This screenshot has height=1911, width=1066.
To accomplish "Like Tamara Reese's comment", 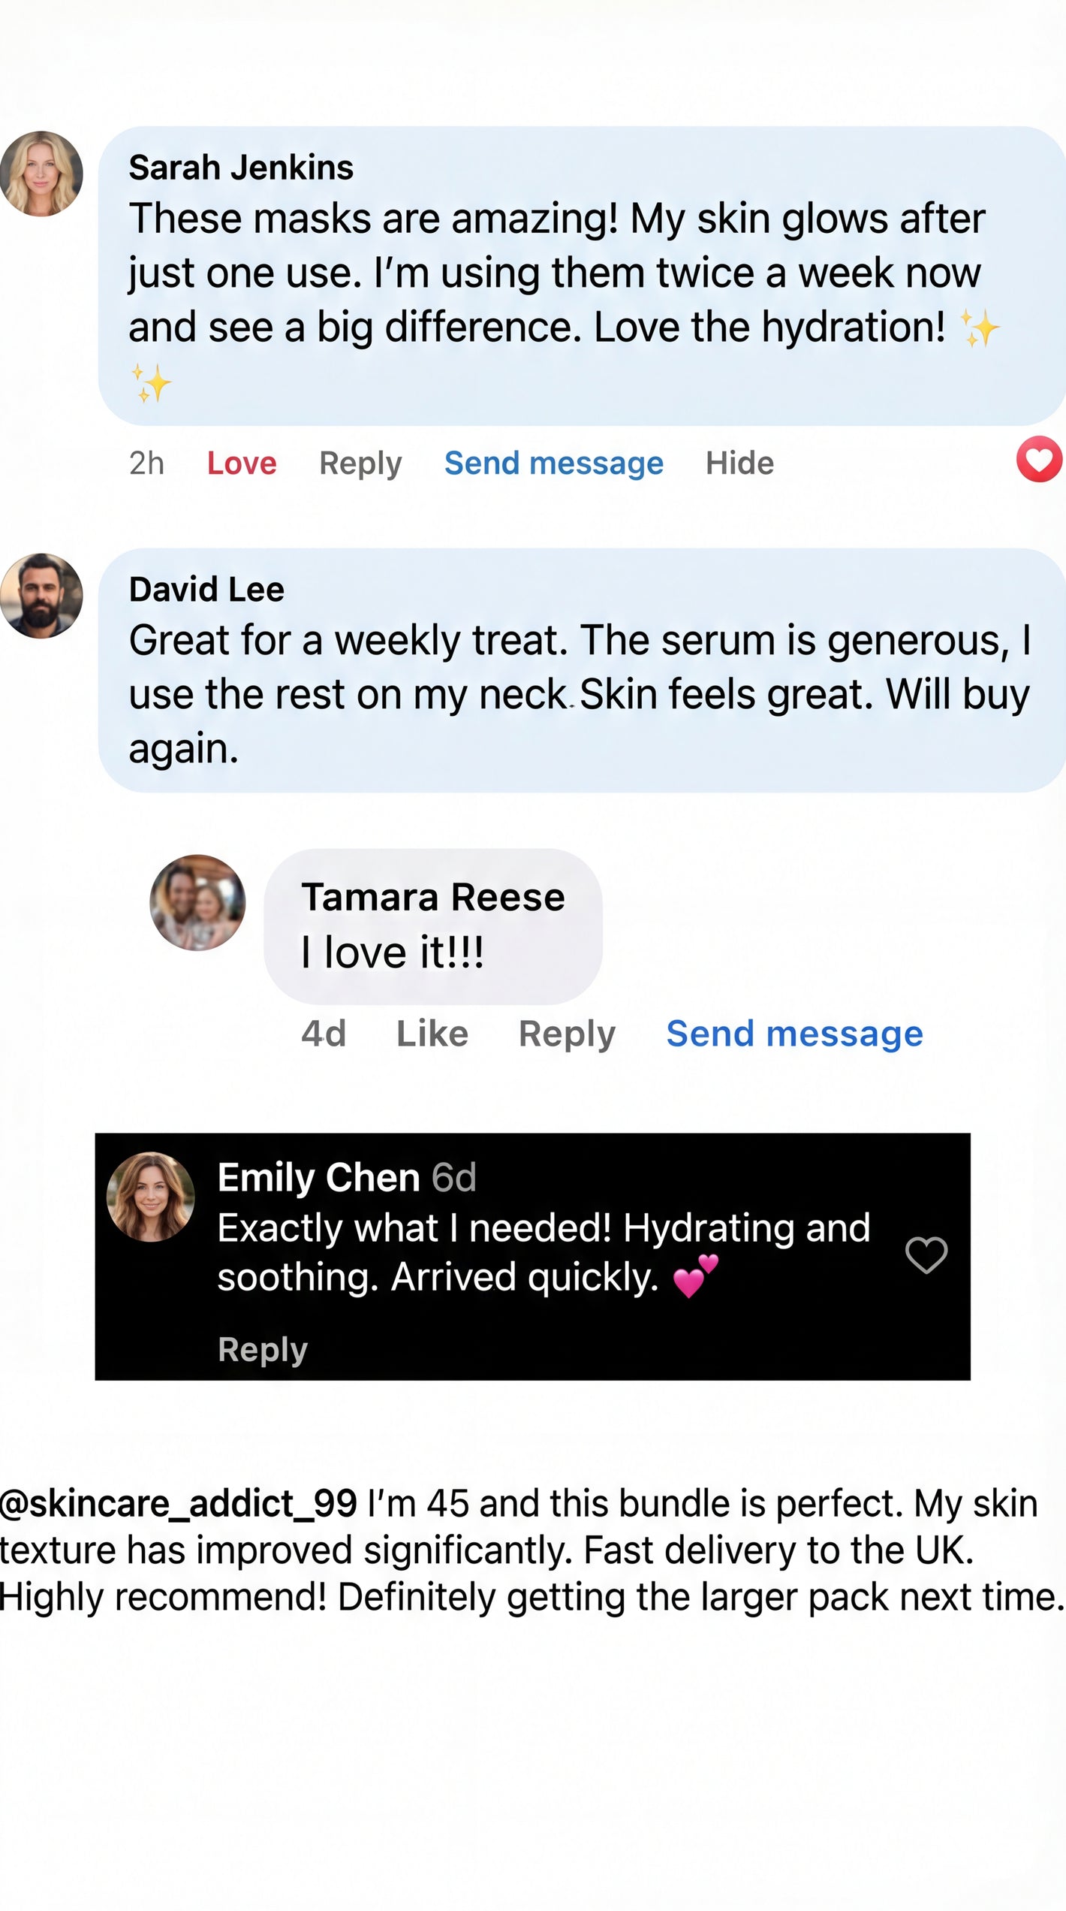I will click(x=432, y=1034).
